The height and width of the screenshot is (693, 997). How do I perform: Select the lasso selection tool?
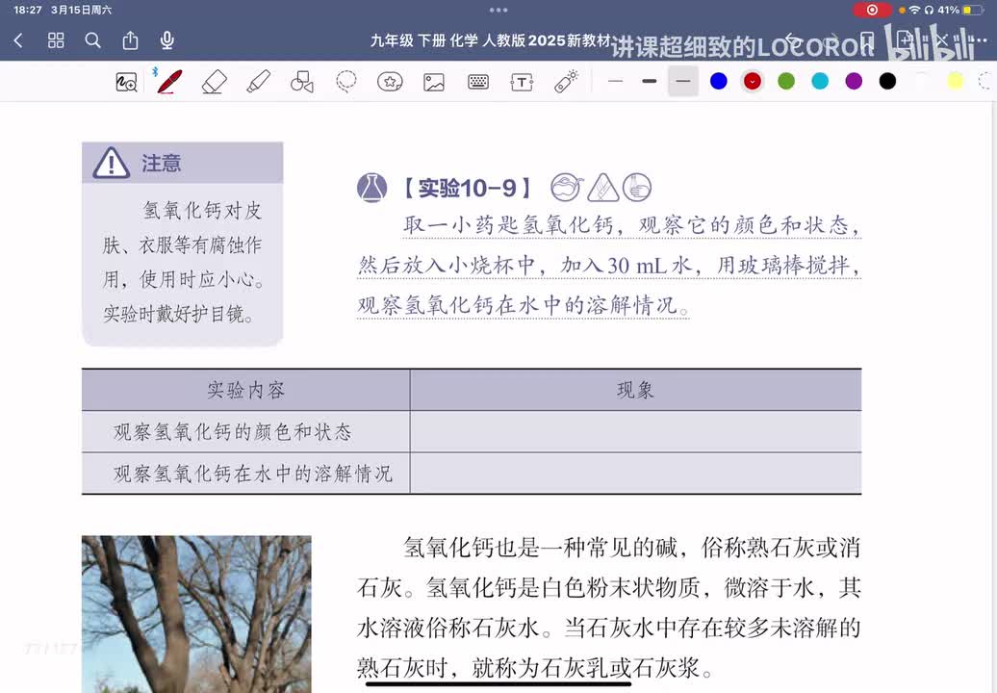point(345,82)
